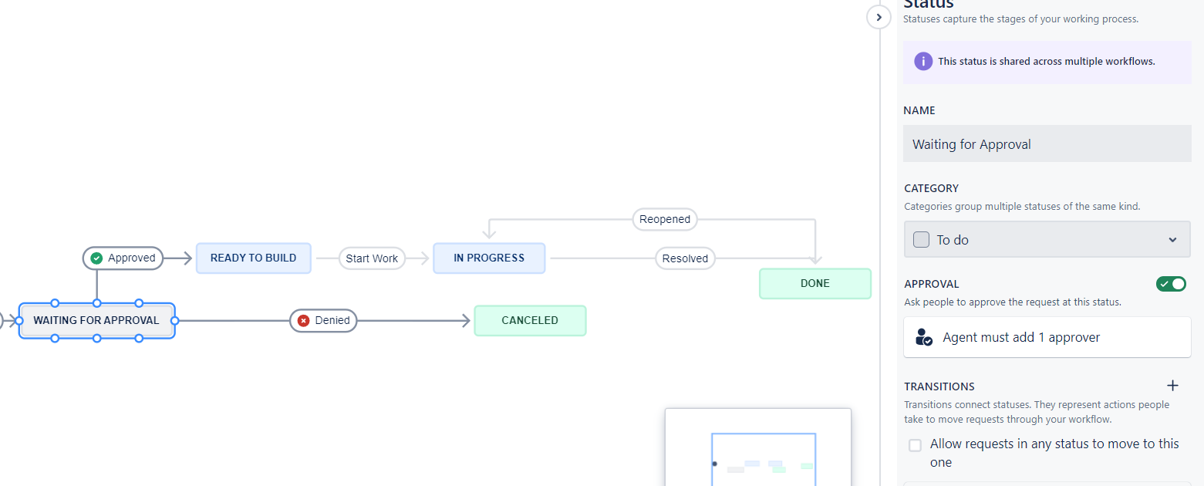
Task: Collapse the status side panel with chevron
Action: pyautogui.click(x=879, y=16)
